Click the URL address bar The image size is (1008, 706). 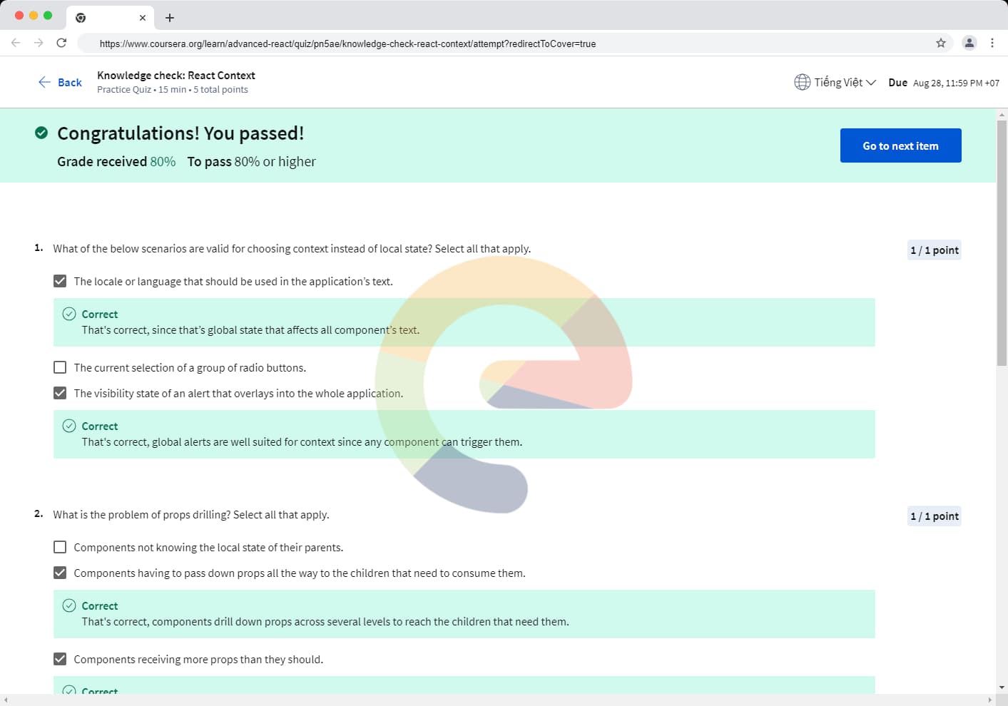point(499,44)
